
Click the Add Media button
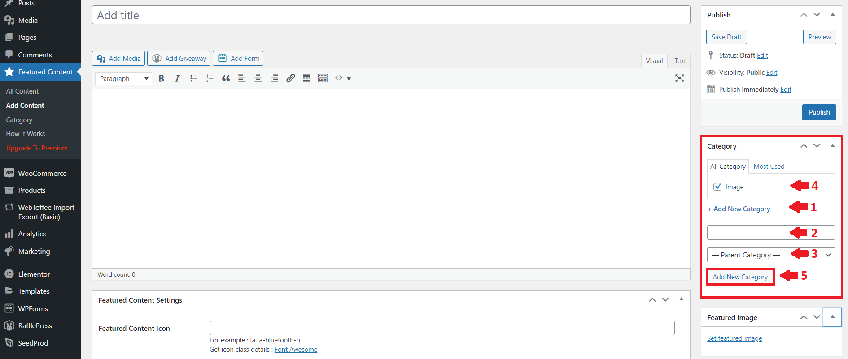[118, 59]
